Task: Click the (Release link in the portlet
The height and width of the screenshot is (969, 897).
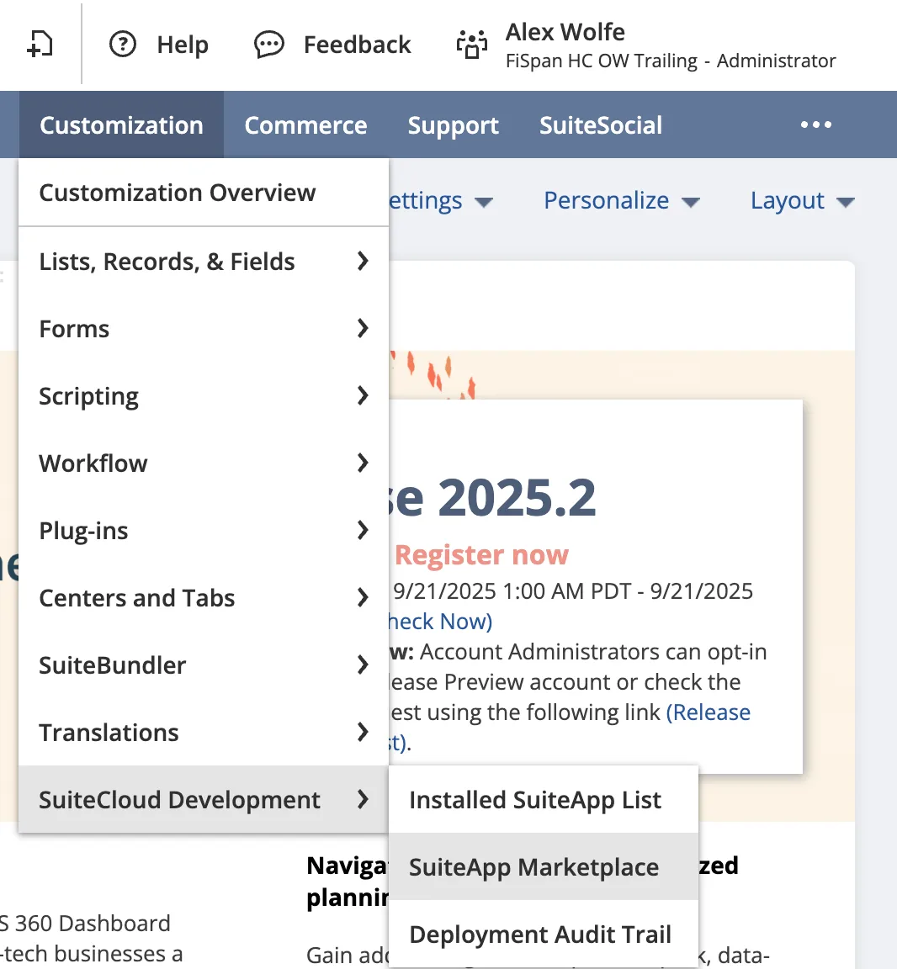Action: point(709,712)
